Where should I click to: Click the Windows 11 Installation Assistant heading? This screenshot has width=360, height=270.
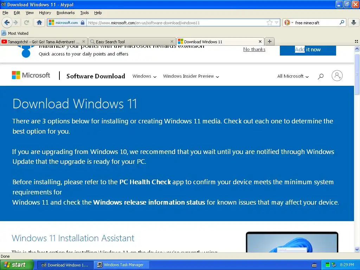73,238
